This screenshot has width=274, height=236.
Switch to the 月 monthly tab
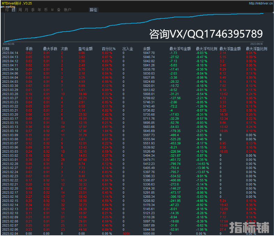tap(26, 10)
